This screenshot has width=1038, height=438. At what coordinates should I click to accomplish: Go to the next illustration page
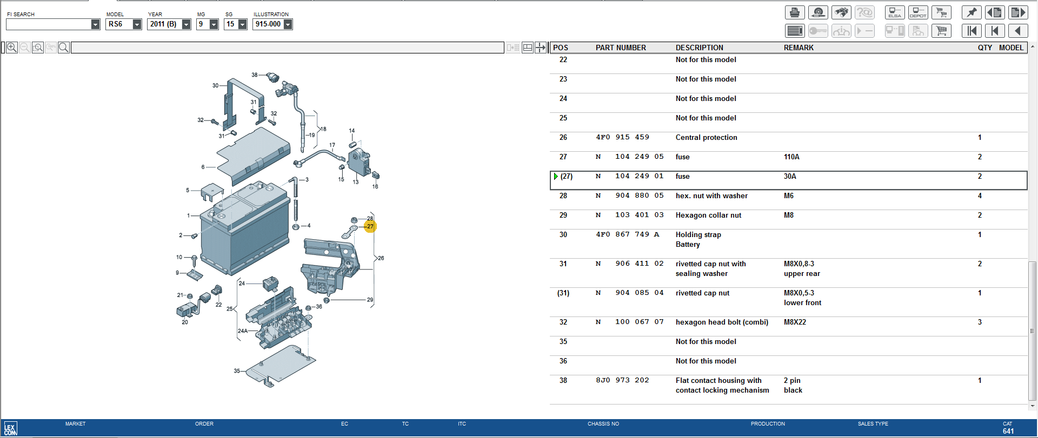[x=1018, y=12]
